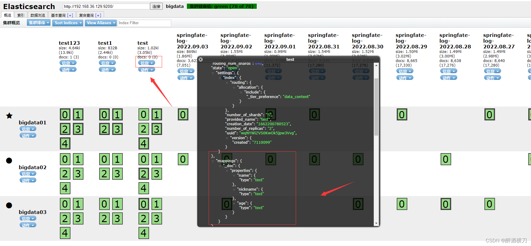
Task: Click the black circle icon beside bigdata02
Action: click(9, 161)
